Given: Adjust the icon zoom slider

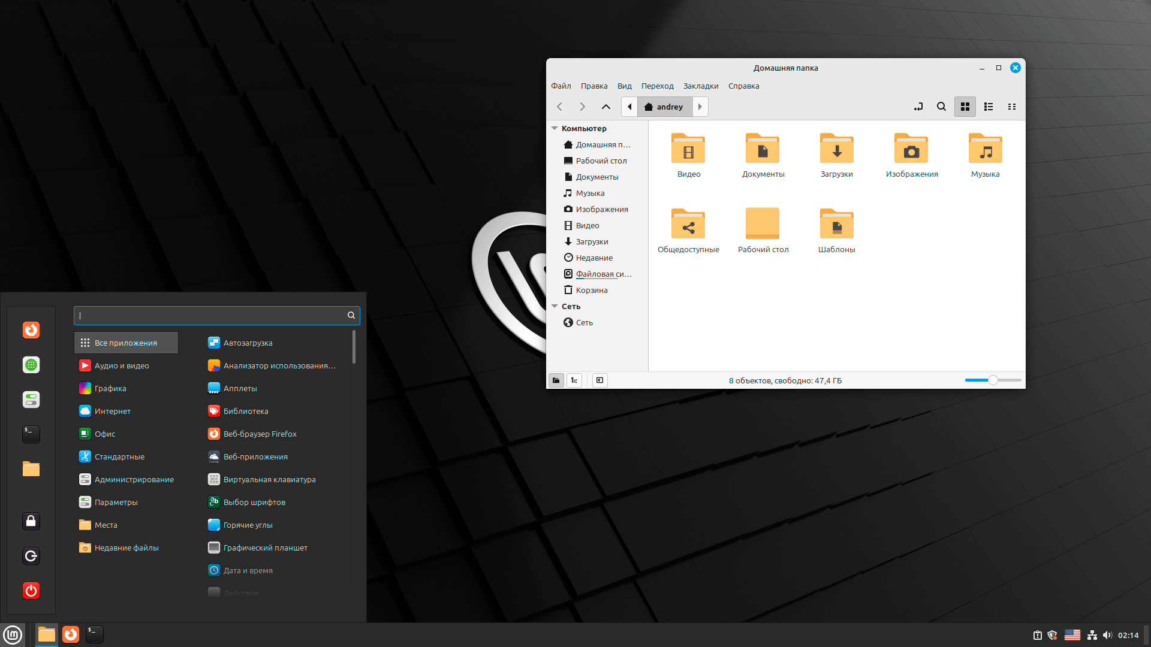Looking at the screenshot, I should pos(993,380).
